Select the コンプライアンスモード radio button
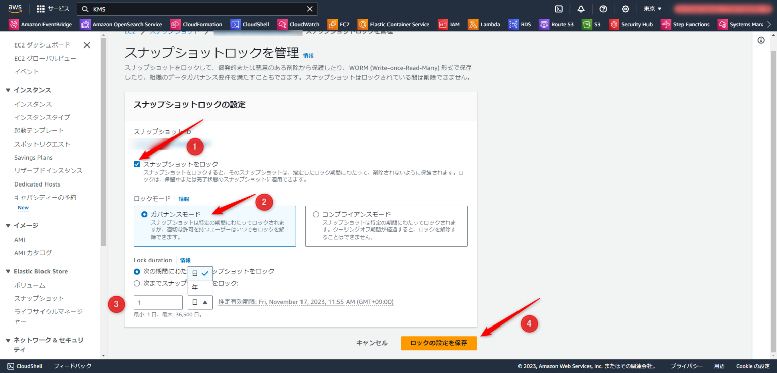 click(316, 214)
